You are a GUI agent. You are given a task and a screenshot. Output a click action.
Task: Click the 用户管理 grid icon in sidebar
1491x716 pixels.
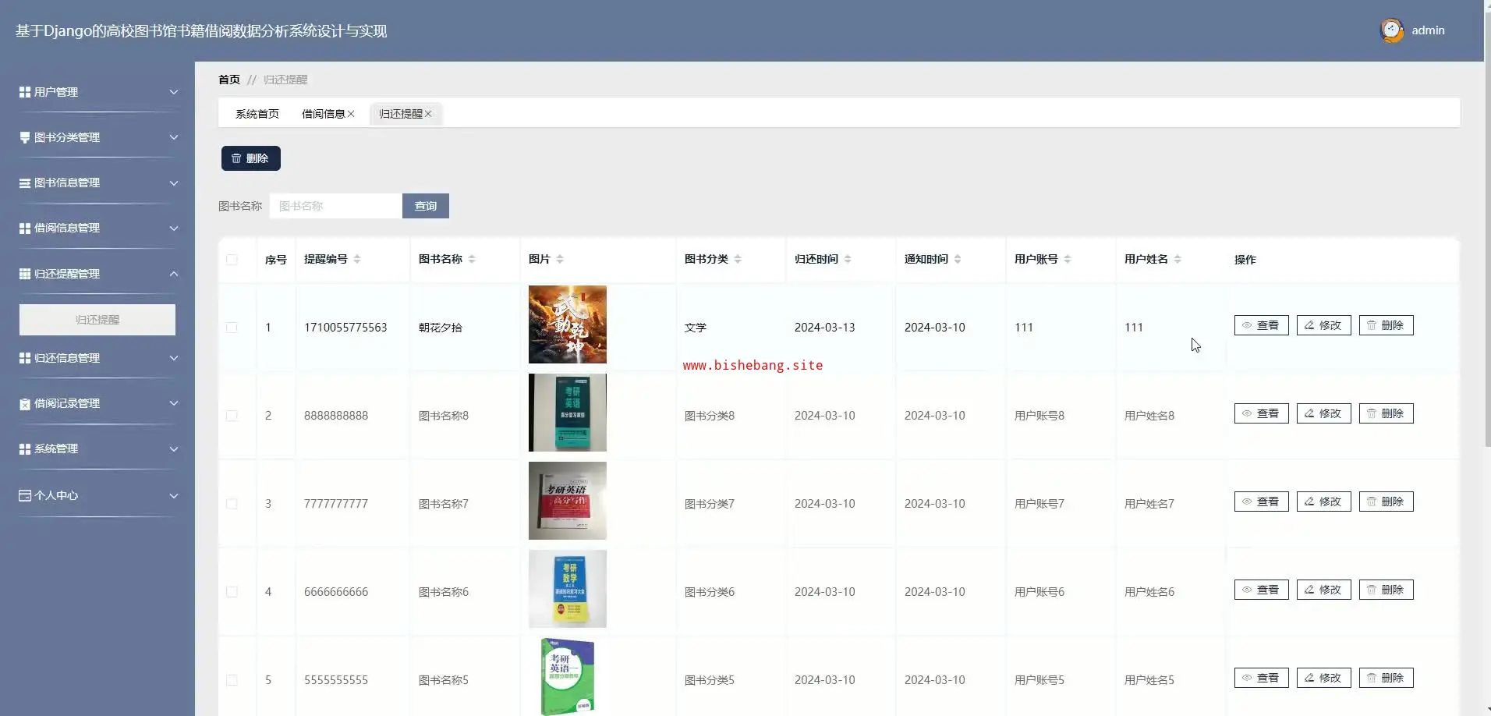[25, 92]
